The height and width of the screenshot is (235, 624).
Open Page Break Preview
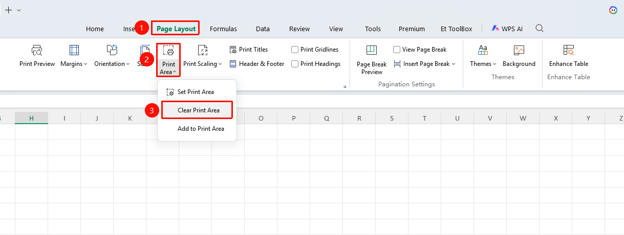pyautogui.click(x=372, y=60)
